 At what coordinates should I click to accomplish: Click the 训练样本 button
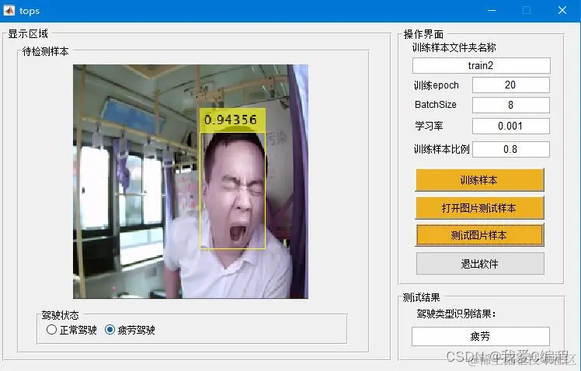[479, 180]
